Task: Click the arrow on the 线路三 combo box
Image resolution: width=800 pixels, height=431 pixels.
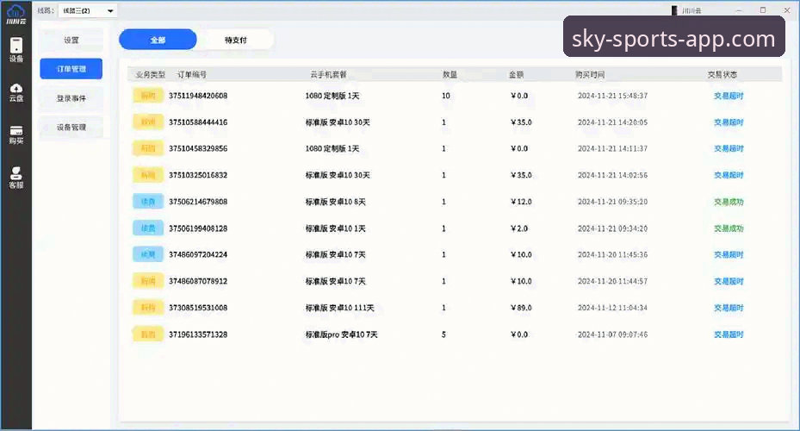Action: [x=110, y=10]
